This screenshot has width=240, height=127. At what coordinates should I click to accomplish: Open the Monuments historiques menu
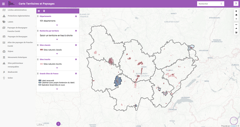17,57
